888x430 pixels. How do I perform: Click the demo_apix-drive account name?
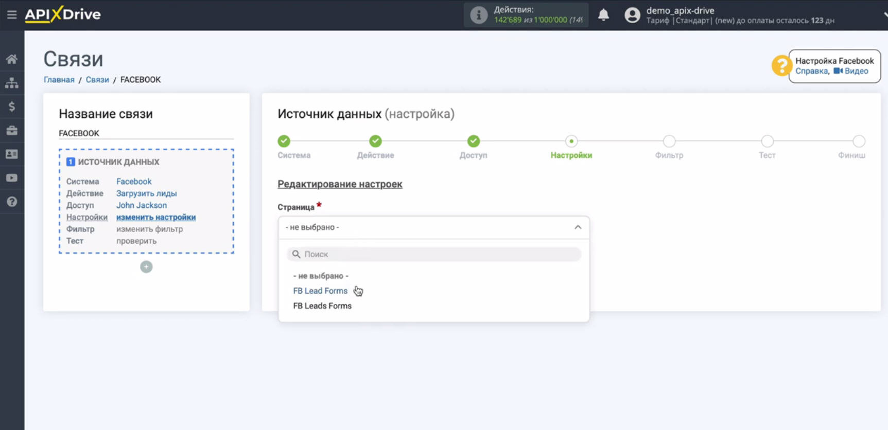[x=680, y=10]
